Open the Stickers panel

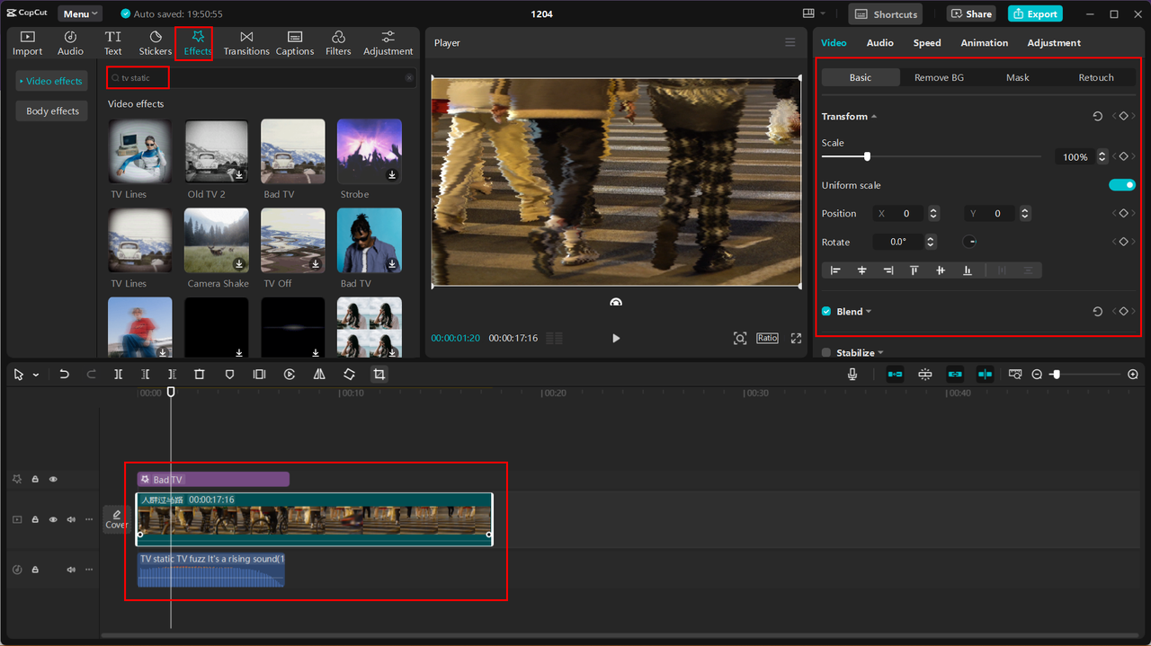click(155, 42)
